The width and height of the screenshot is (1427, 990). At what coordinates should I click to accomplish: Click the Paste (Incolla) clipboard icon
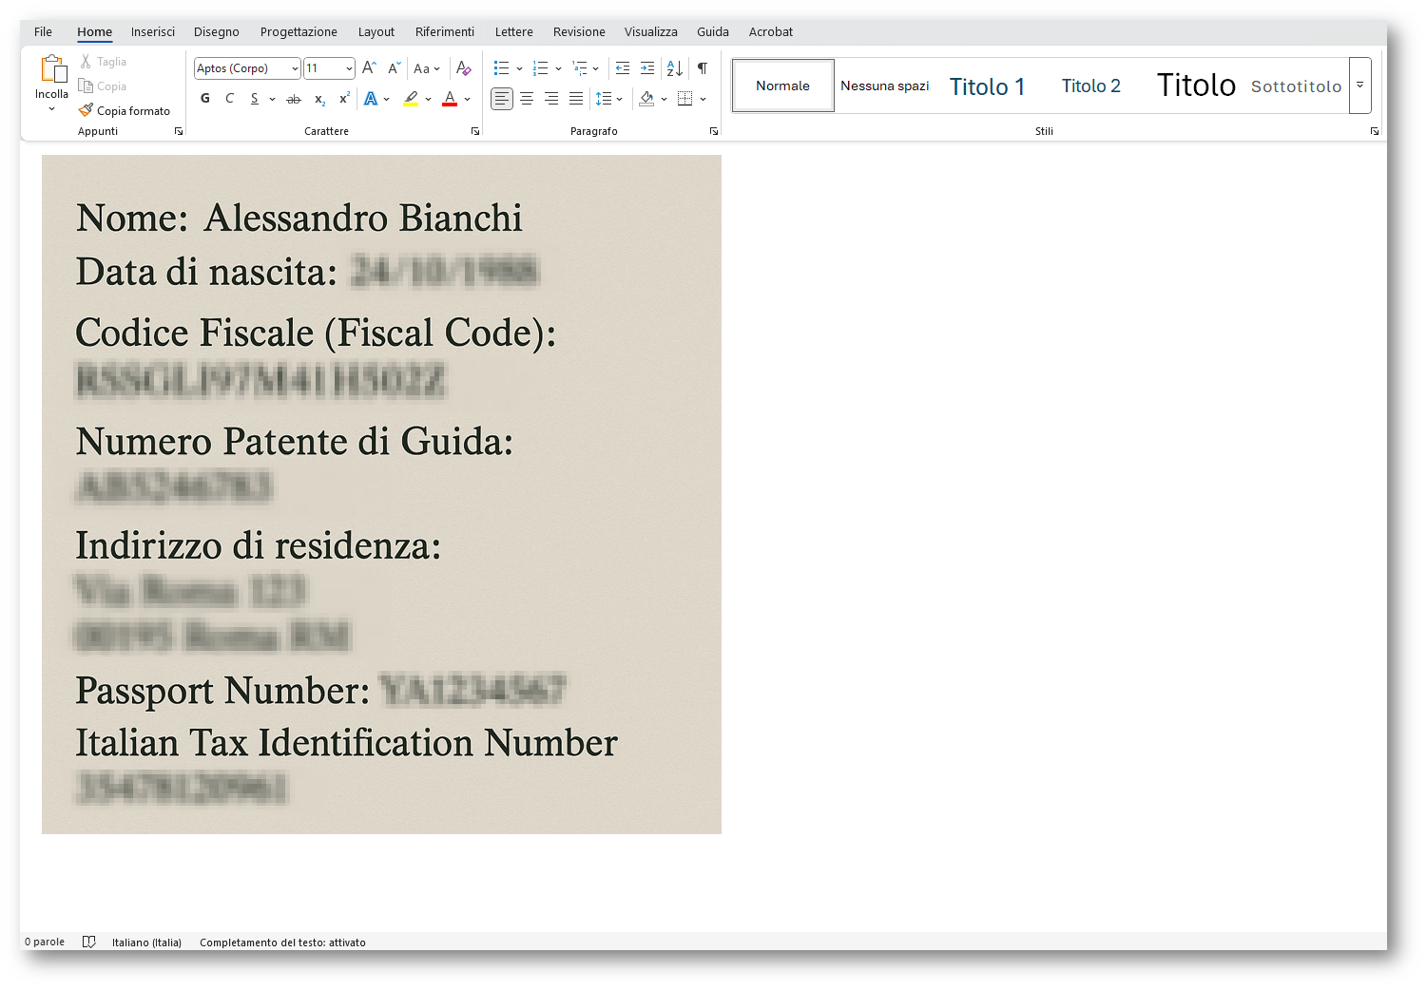point(52,70)
